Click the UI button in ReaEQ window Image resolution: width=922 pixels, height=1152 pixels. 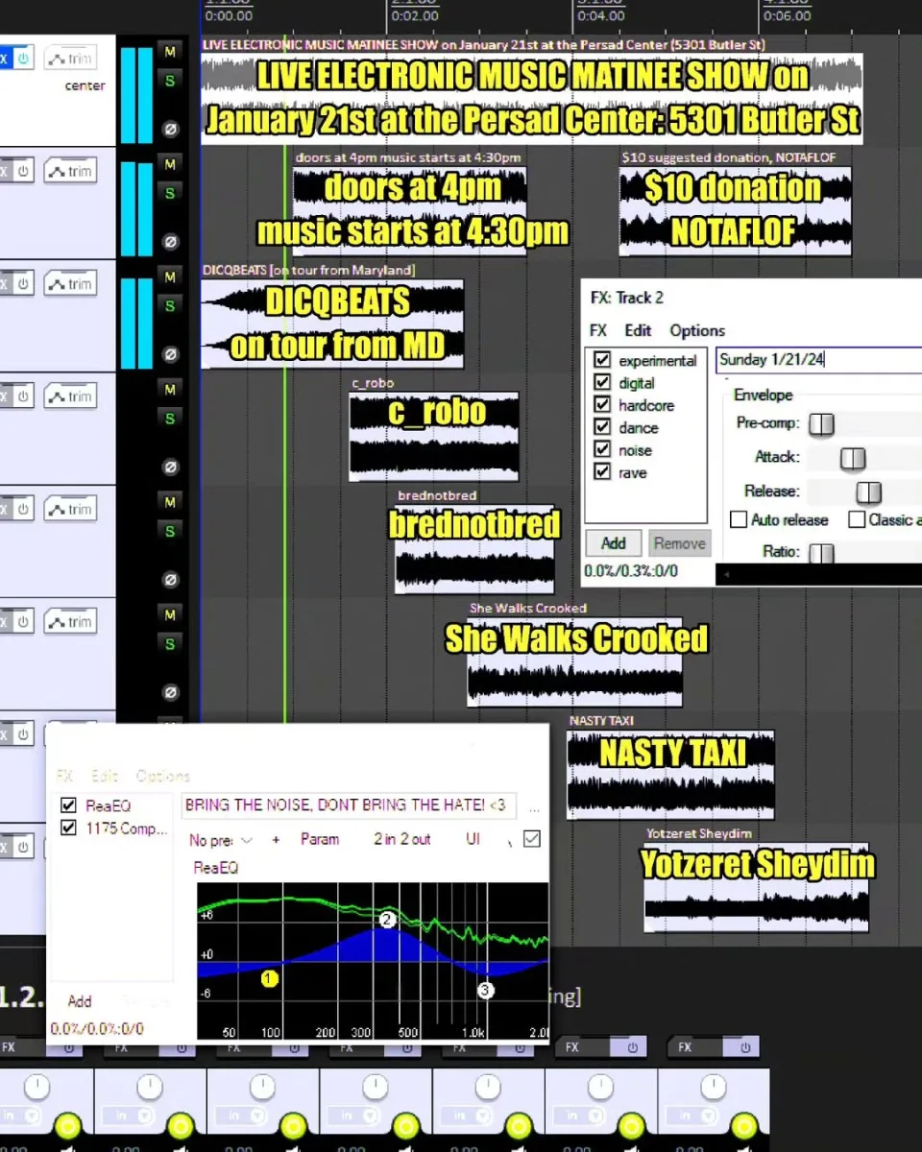tap(473, 839)
